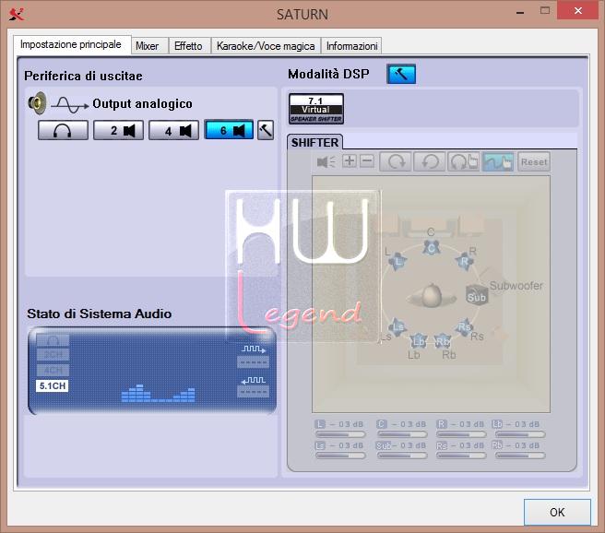Click the speaker test icon in Shifter toolbar
The height and width of the screenshot is (533, 605).
click(326, 161)
